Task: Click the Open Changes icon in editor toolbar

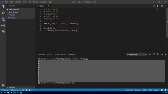Action: pos(154,6)
